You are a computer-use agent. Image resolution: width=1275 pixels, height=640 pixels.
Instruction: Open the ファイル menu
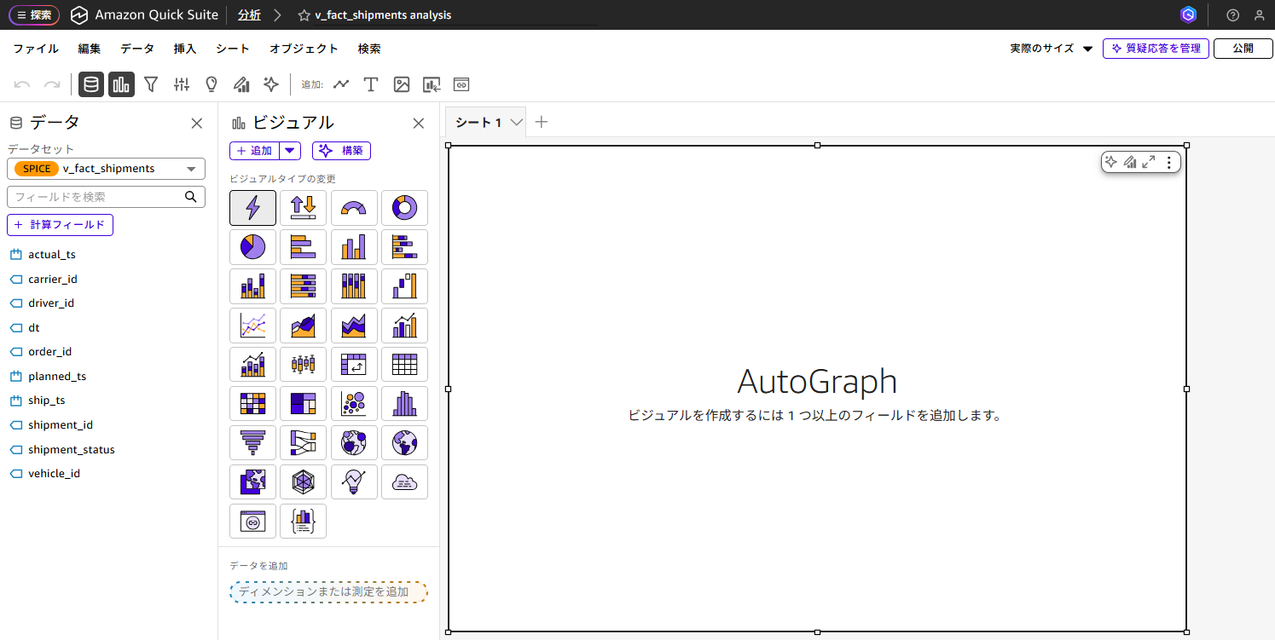(x=36, y=49)
